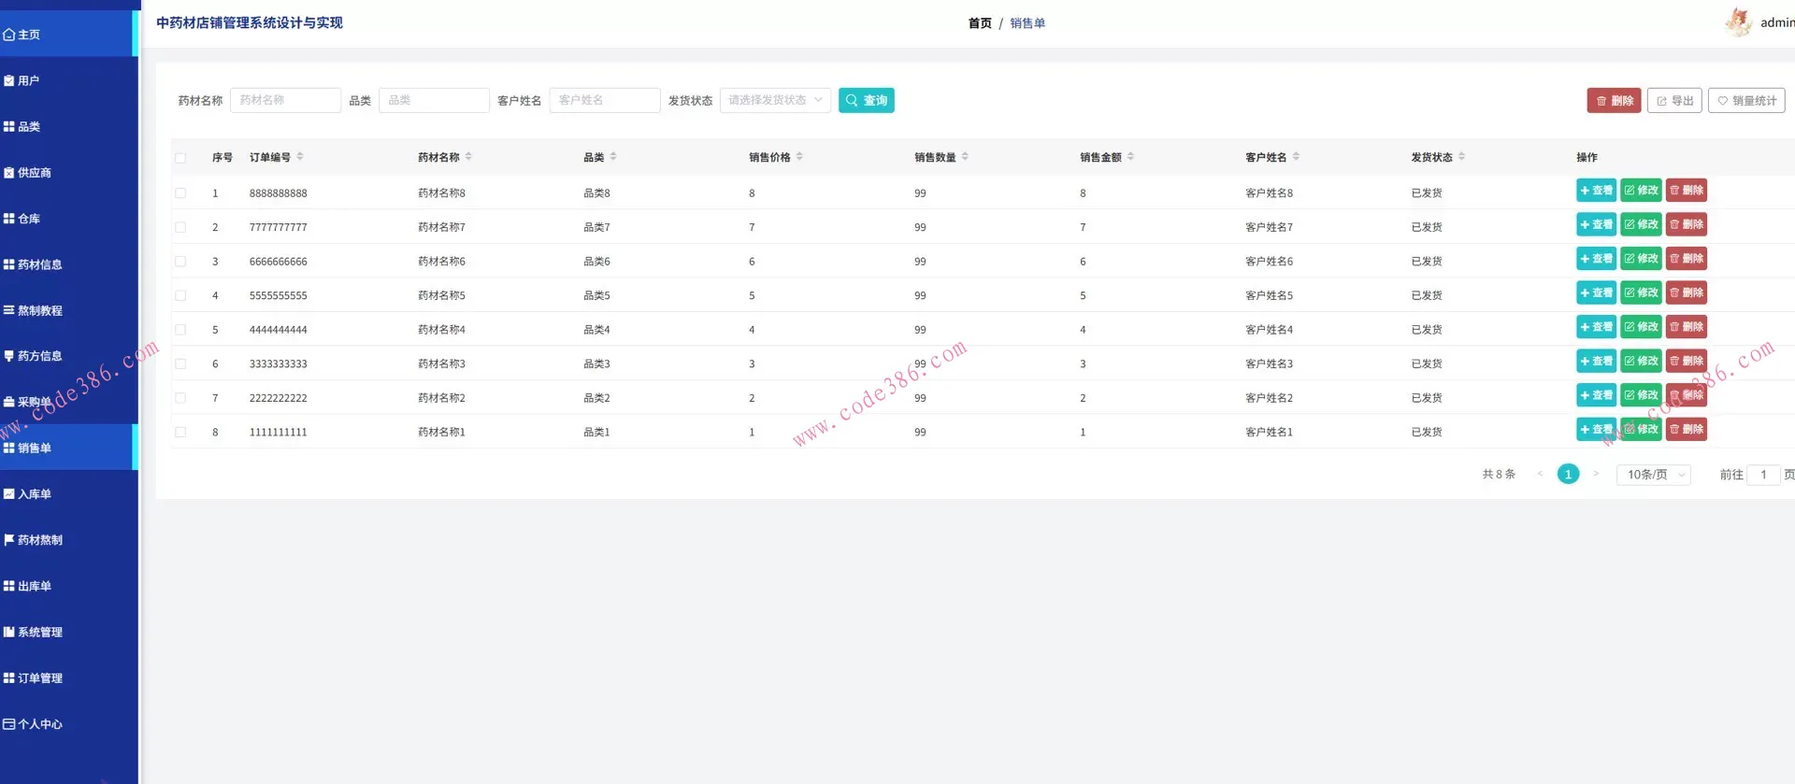This screenshot has width=1795, height=784.
Task: Click the export icon on 导出 button
Action: point(1661,101)
